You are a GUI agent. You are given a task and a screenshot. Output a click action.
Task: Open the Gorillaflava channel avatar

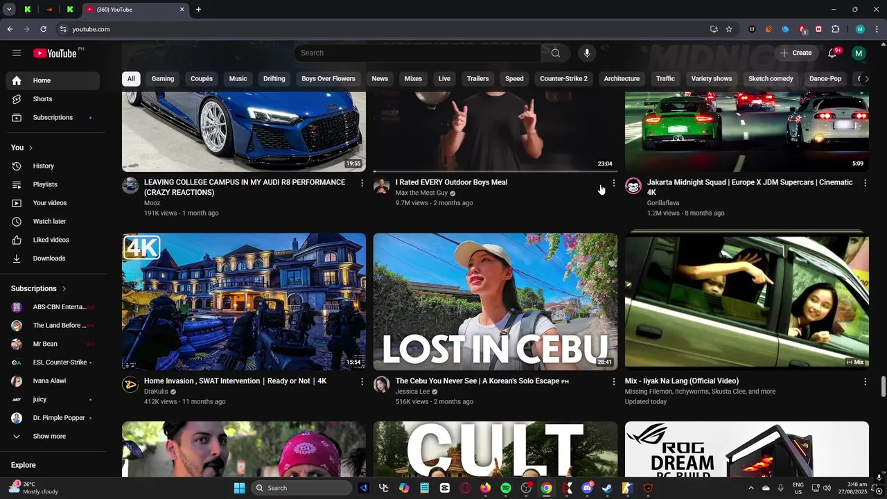(x=633, y=185)
